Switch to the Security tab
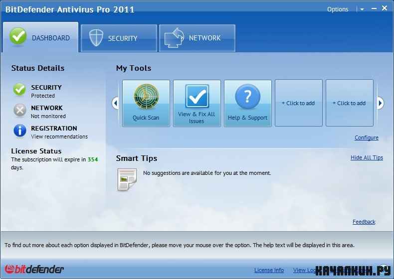This screenshot has height=279, width=394. (x=119, y=38)
